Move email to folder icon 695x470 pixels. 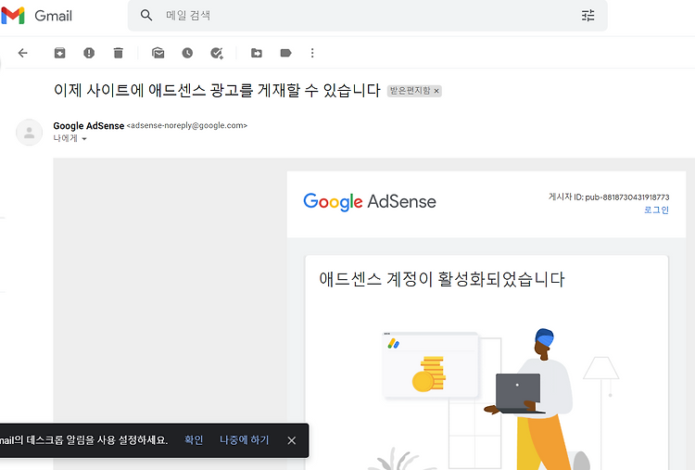coord(257,53)
